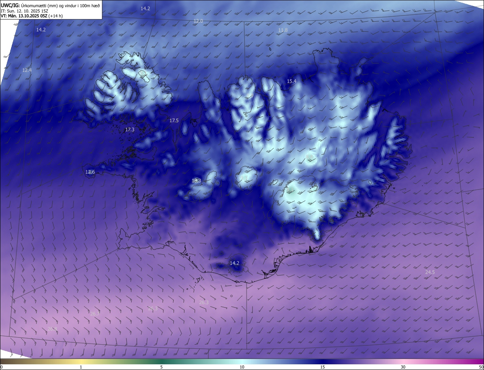Click the faint 9.3 value on the glacier
This screenshot has width=484, height=370.
[244, 177]
